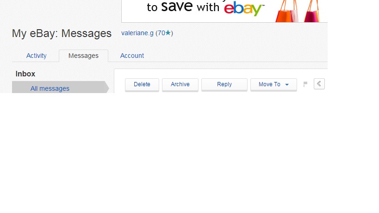Delete the current message

click(142, 84)
